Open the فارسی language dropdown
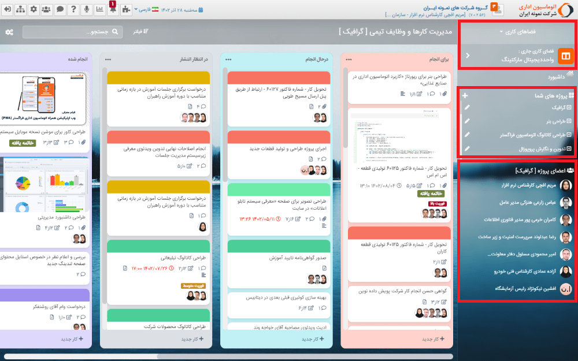The width and height of the screenshot is (578, 361). pos(143,8)
